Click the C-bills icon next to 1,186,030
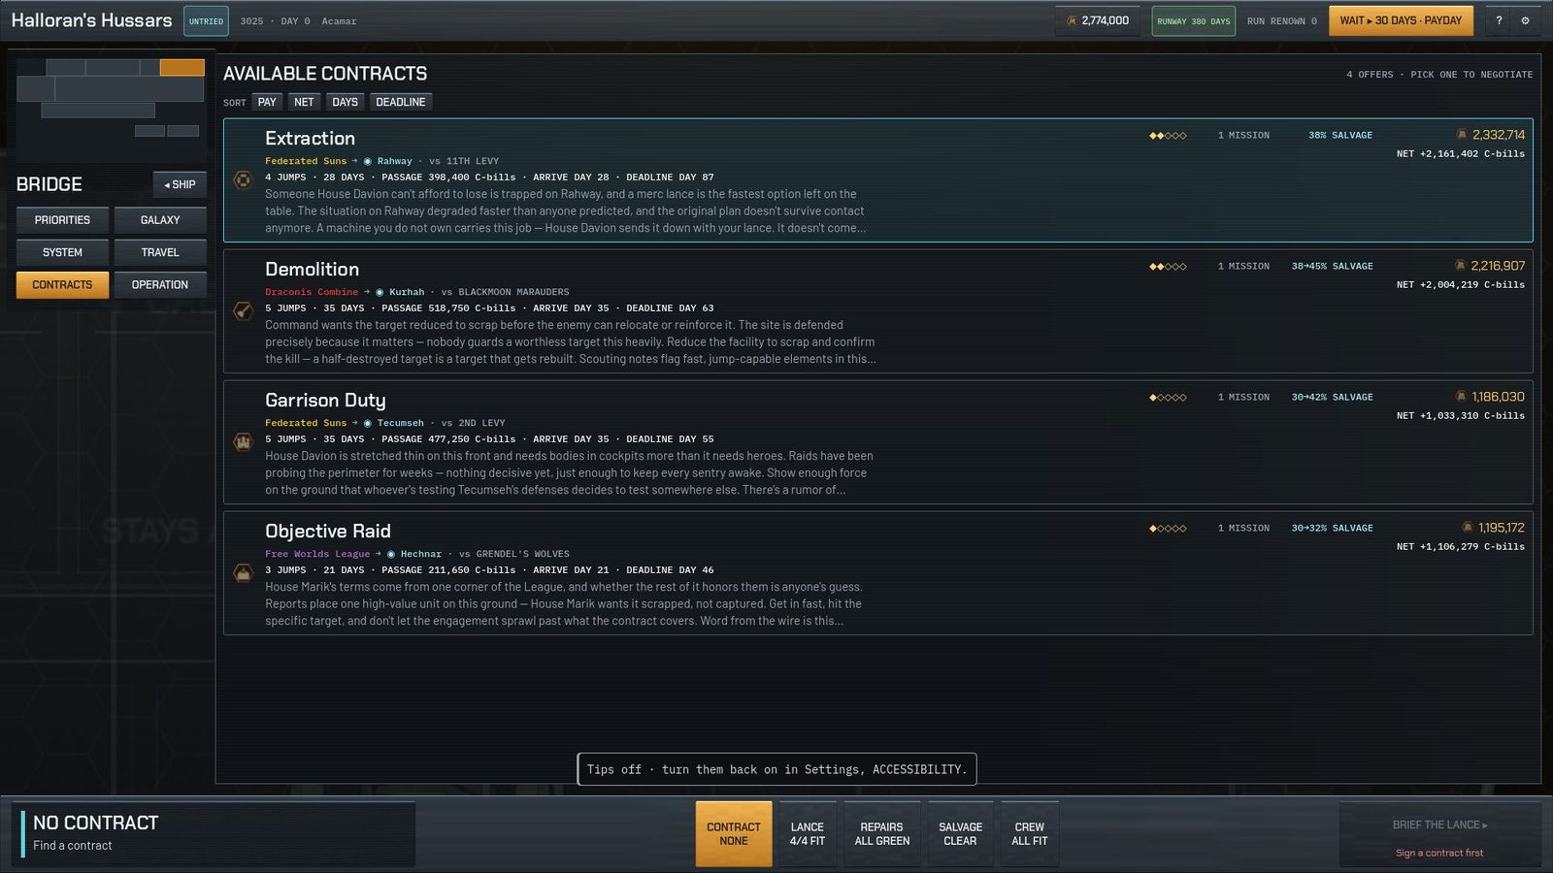Screen dimensions: 1553x873 click(1461, 397)
